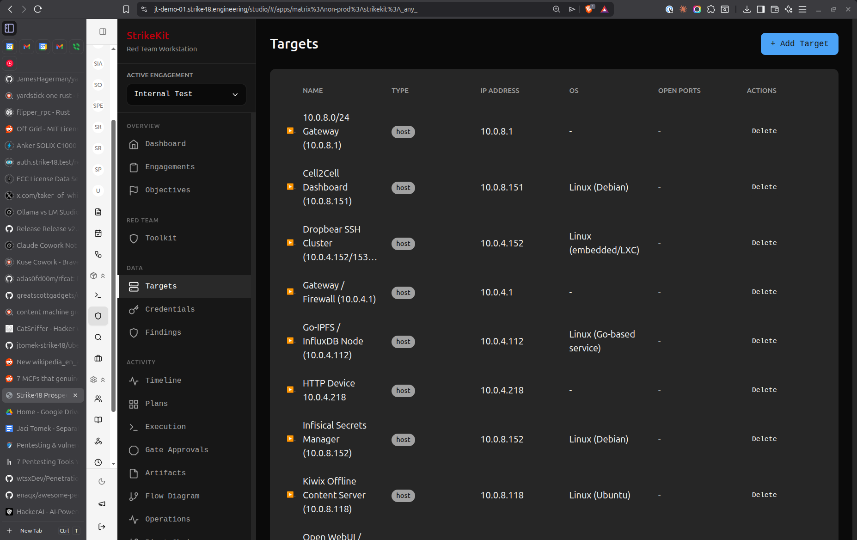Open Credentials key icon
Screen dimensions: 857x540
(x=134, y=310)
